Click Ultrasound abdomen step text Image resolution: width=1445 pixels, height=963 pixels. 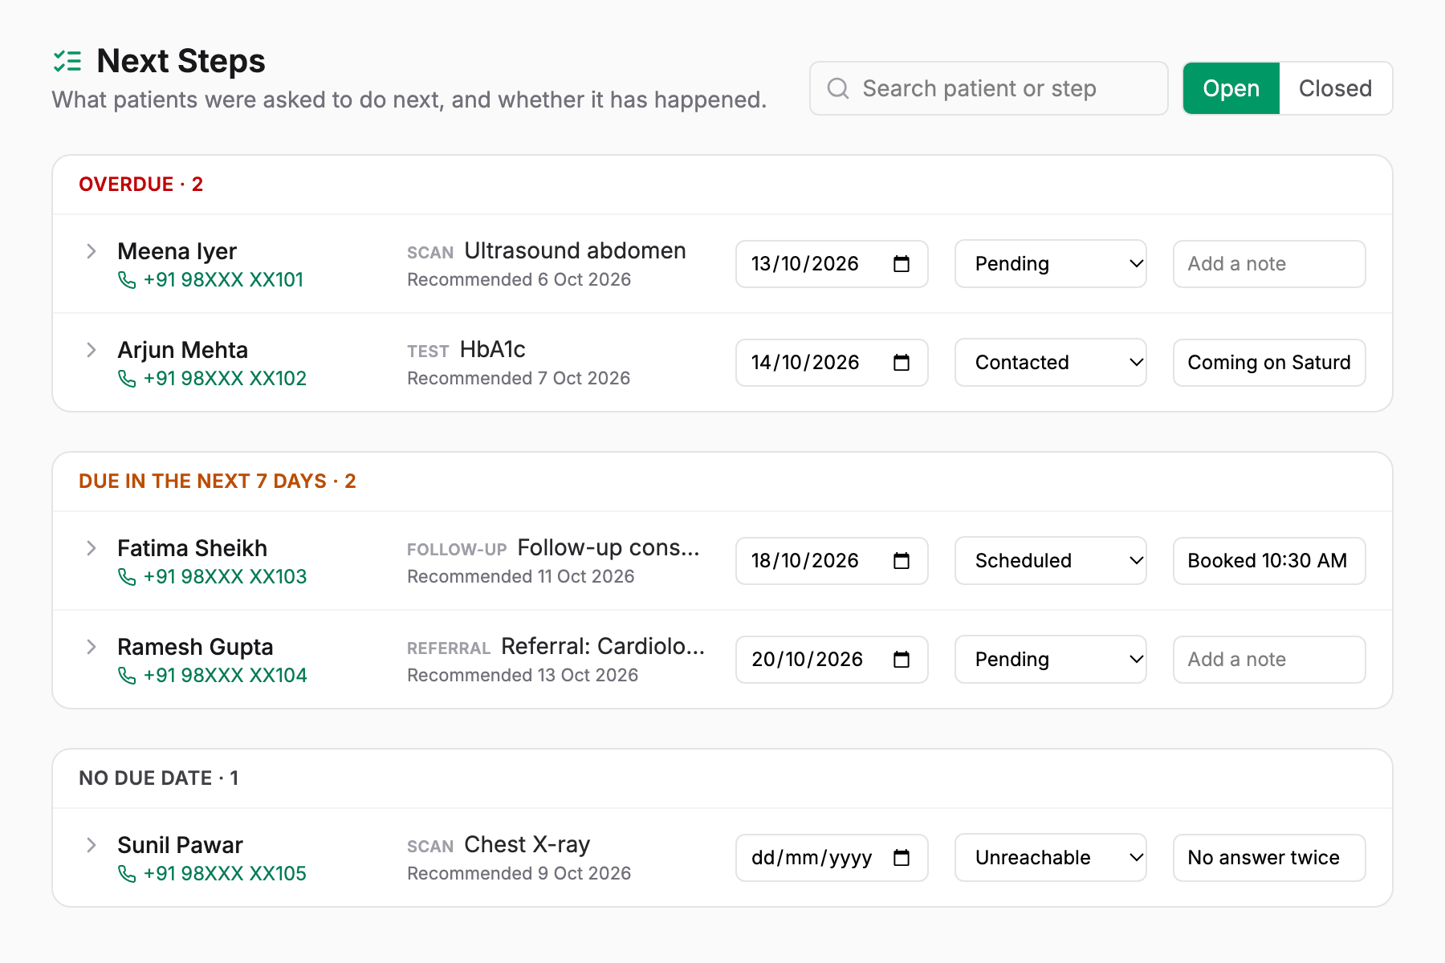click(x=575, y=251)
